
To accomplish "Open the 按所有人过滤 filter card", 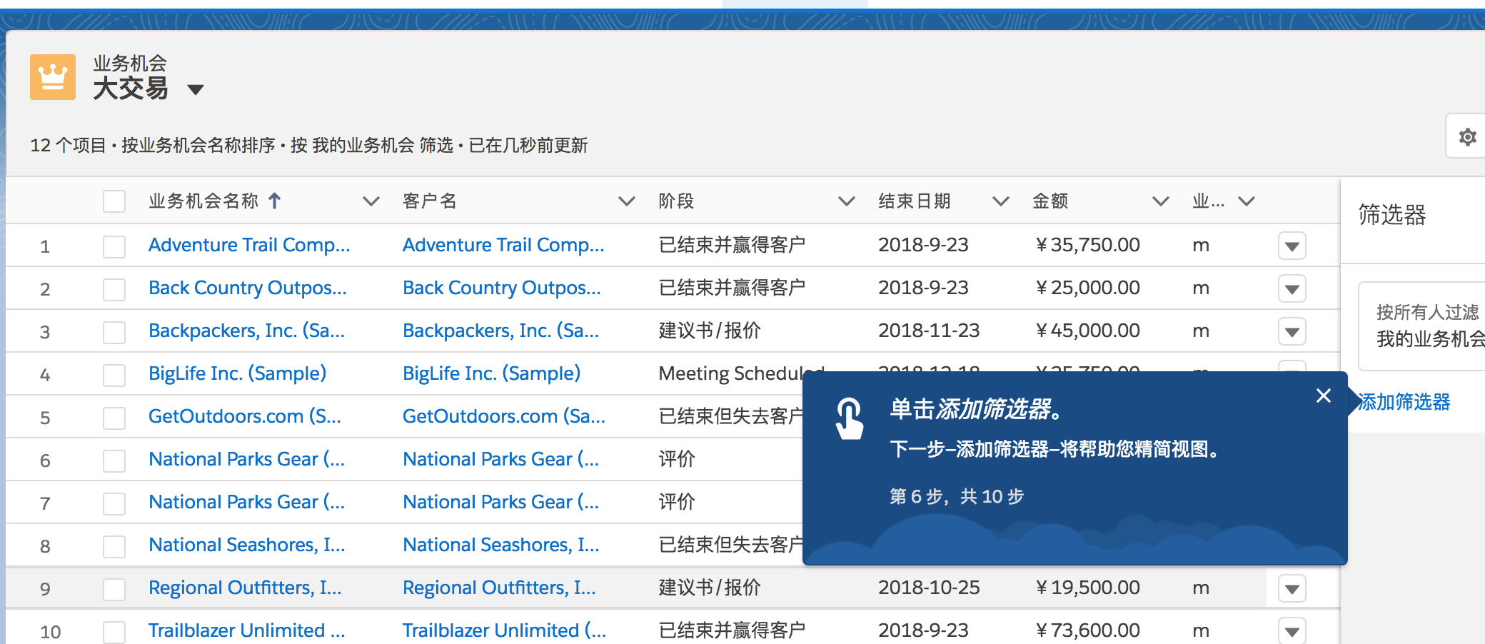I will (x=1421, y=326).
